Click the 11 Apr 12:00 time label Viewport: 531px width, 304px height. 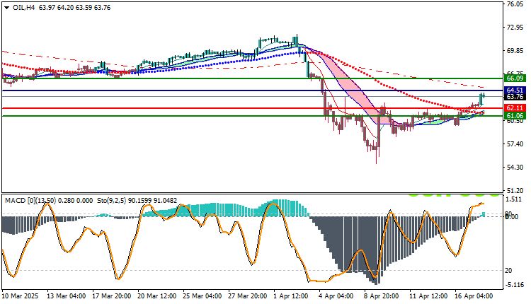click(x=429, y=296)
